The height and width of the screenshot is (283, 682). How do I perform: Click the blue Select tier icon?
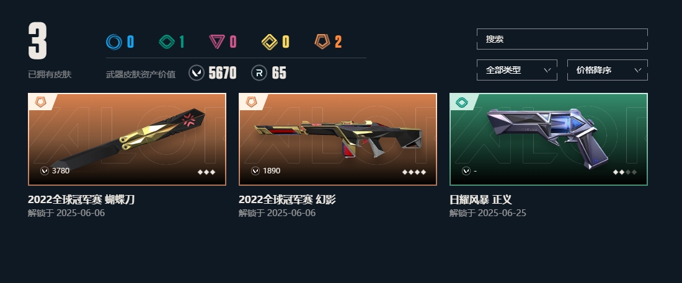(114, 41)
